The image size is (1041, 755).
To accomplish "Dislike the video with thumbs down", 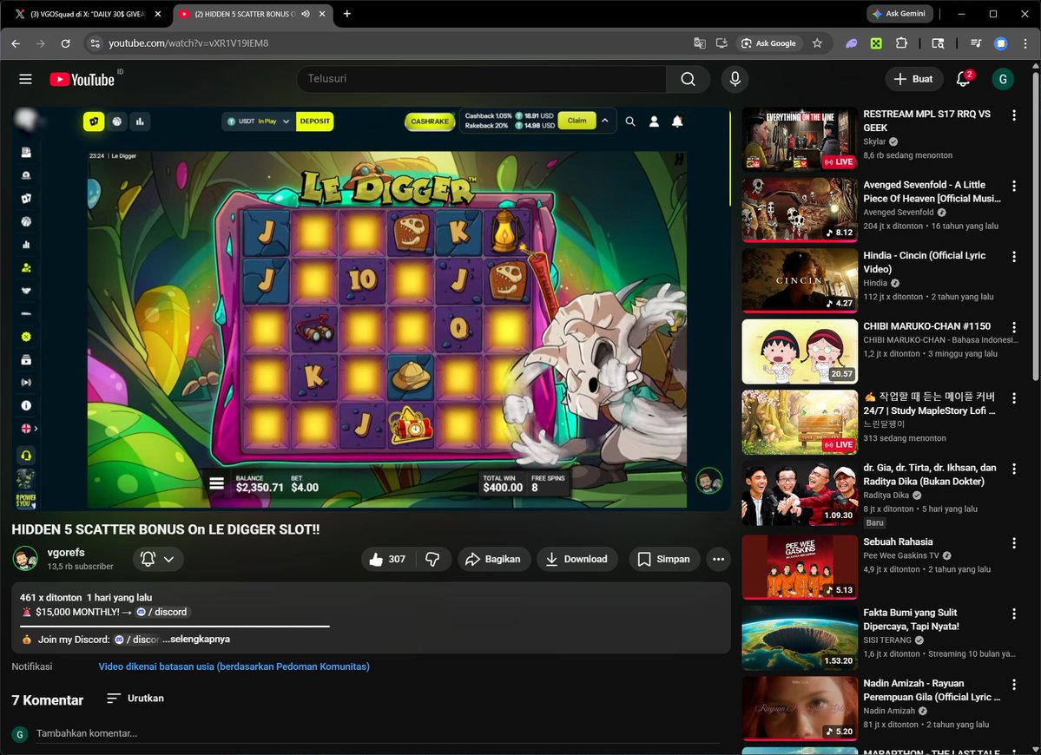I will pyautogui.click(x=433, y=559).
